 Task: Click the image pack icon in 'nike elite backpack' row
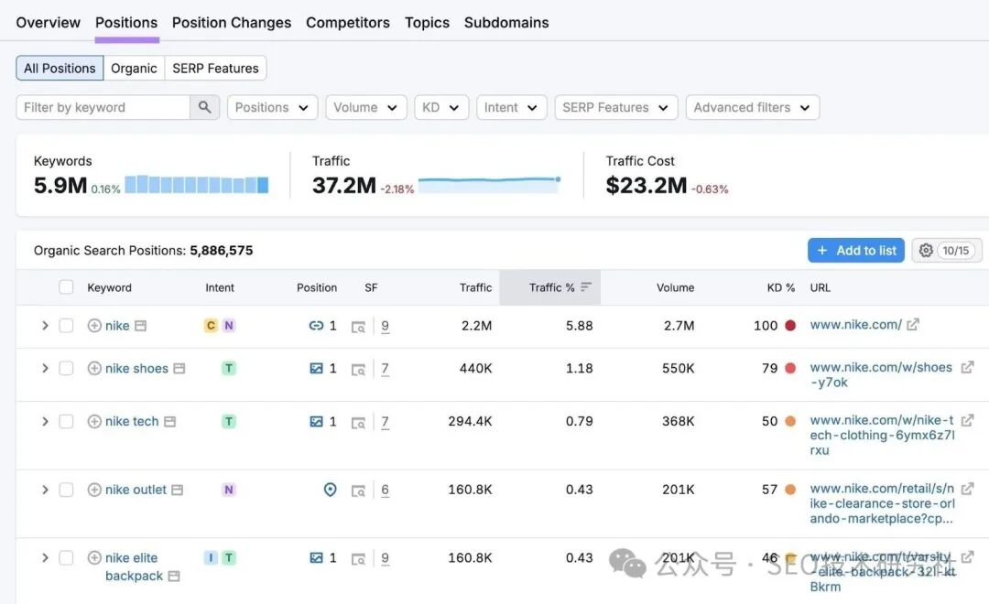pos(316,558)
